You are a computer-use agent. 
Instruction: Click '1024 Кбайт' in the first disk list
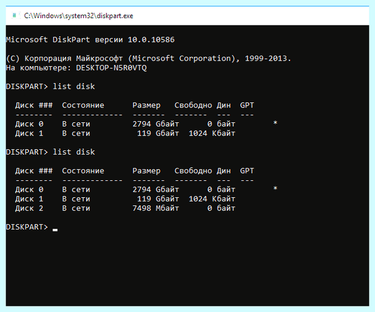coord(212,133)
